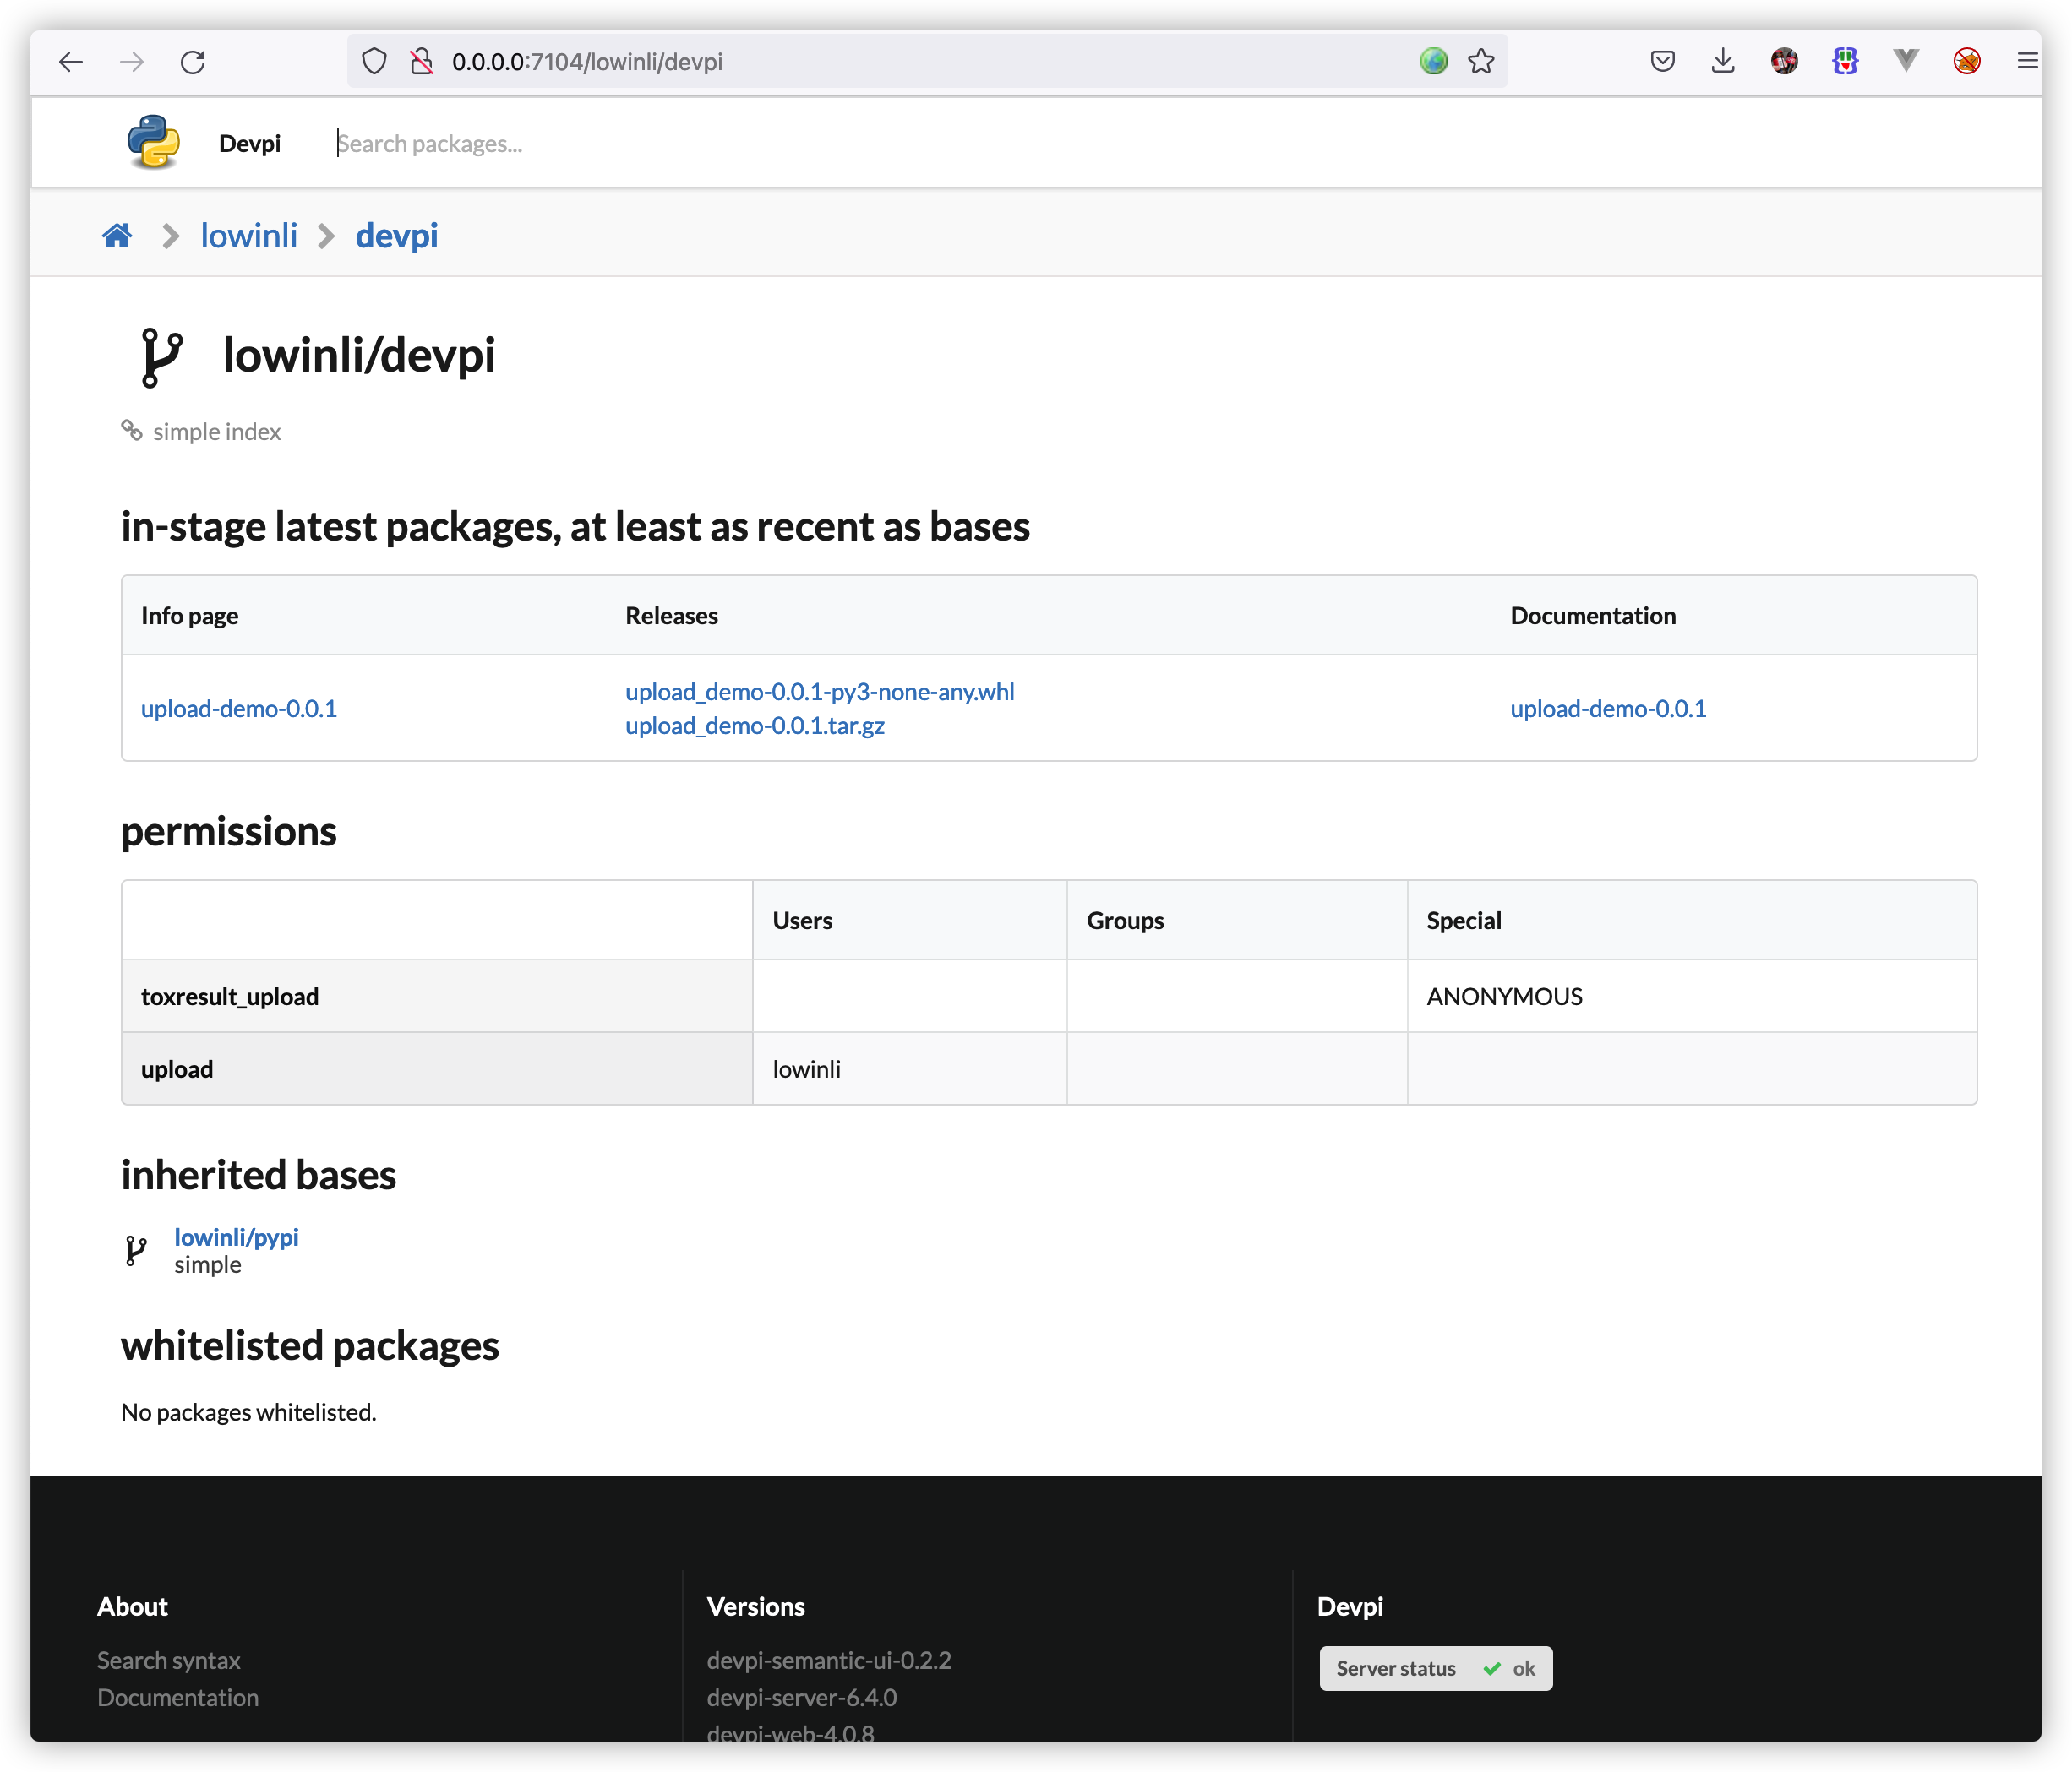
Task: Click the upload-demo-0.0.1 info page link
Action: click(x=239, y=707)
